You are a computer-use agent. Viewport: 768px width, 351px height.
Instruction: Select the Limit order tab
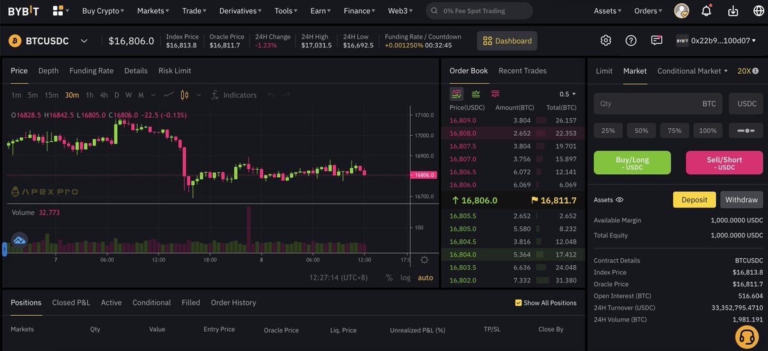tap(604, 71)
